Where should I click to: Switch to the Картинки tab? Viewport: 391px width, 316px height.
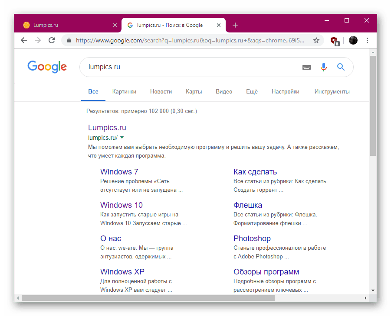click(124, 92)
